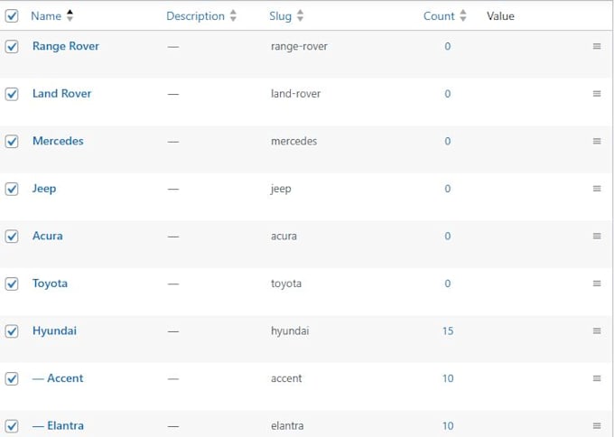Screen dimensions: 614x437
Task: Click sort arrows beside Count header
Action: (x=463, y=15)
